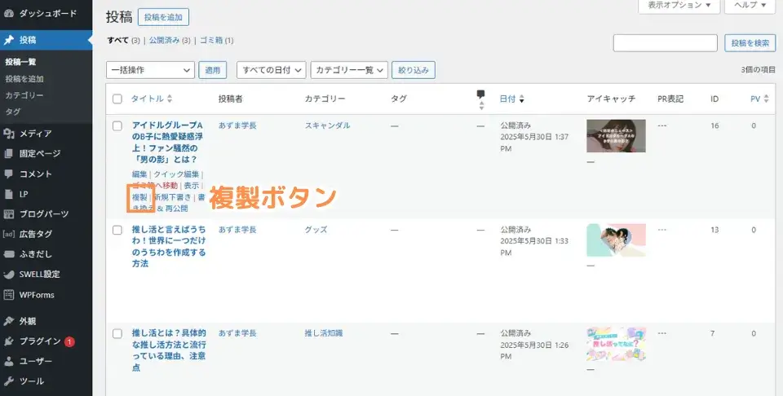The width and height of the screenshot is (783, 396).
Task: Click the コメント speech bubble icon in sidebar
Action: tap(8, 174)
